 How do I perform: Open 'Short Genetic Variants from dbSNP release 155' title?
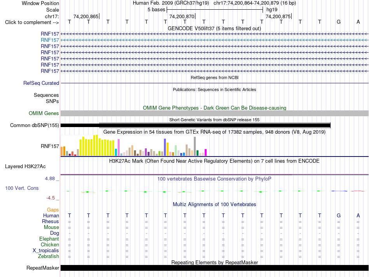pos(214,120)
